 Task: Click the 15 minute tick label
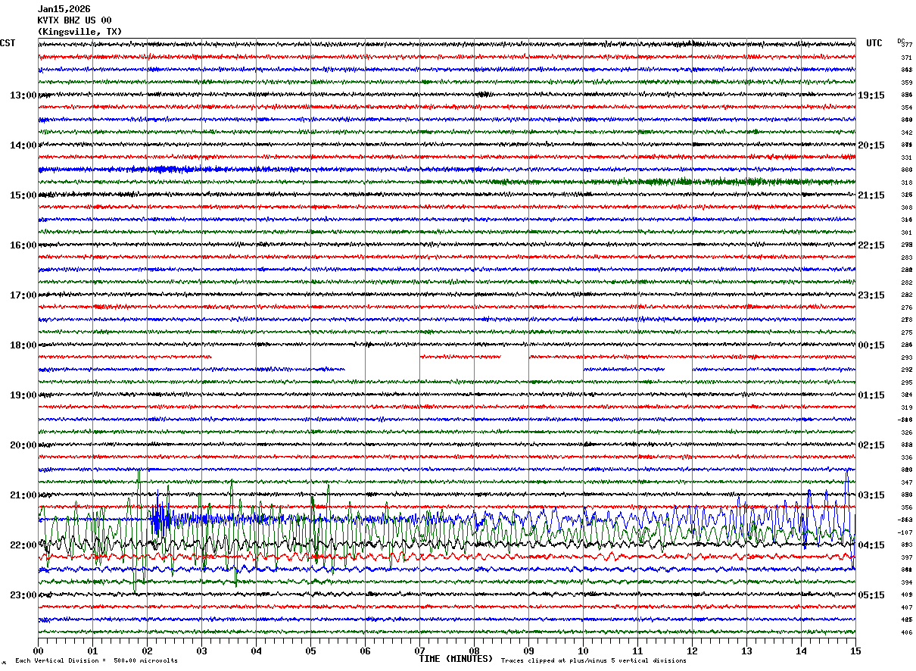click(855, 651)
